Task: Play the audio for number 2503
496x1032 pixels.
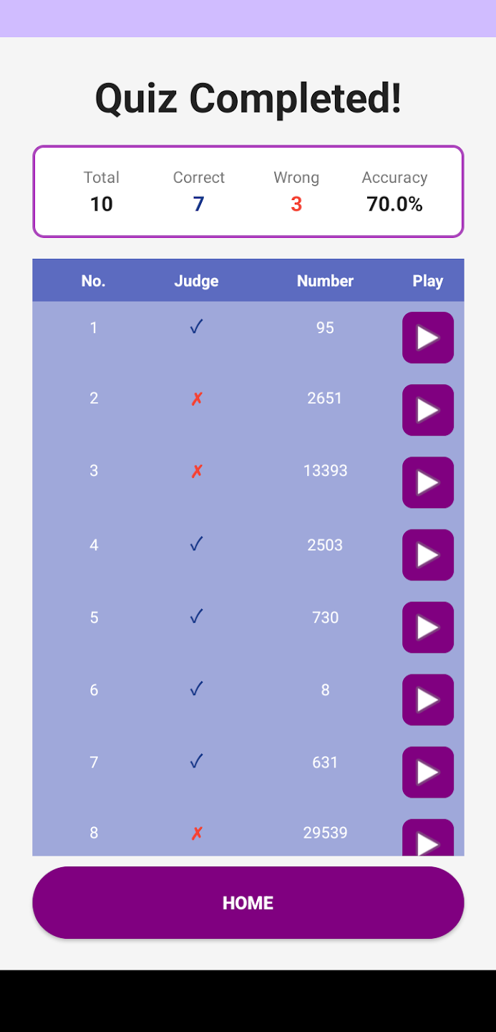Action: (x=427, y=555)
